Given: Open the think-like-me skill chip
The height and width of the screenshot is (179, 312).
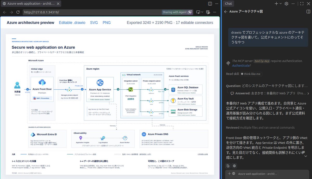Looking at the screenshot, I should point(251,74).
